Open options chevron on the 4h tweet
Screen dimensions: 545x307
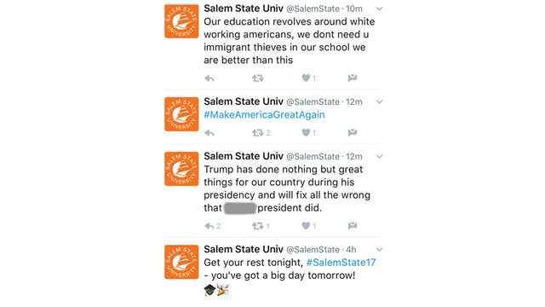point(379,250)
